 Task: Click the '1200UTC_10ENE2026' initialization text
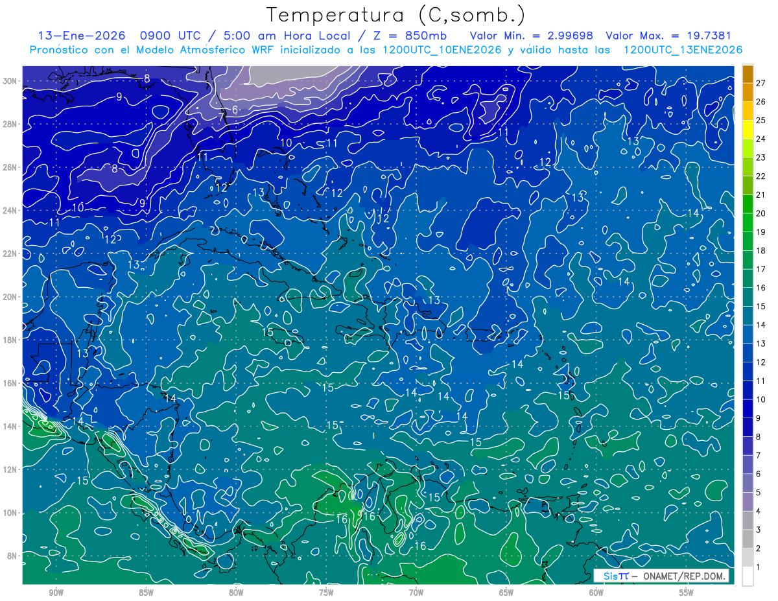click(443, 50)
